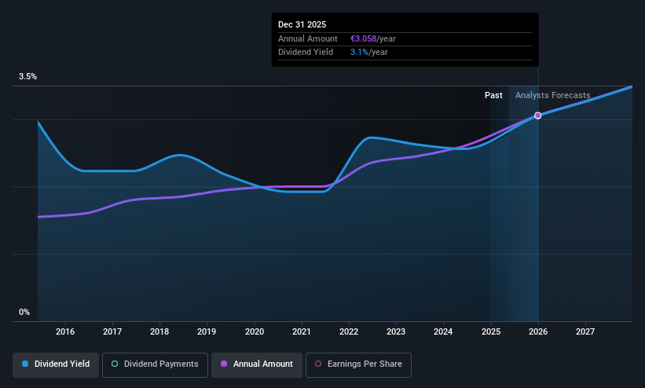
Task: Click the 2025 year tick label
Action: pos(491,331)
